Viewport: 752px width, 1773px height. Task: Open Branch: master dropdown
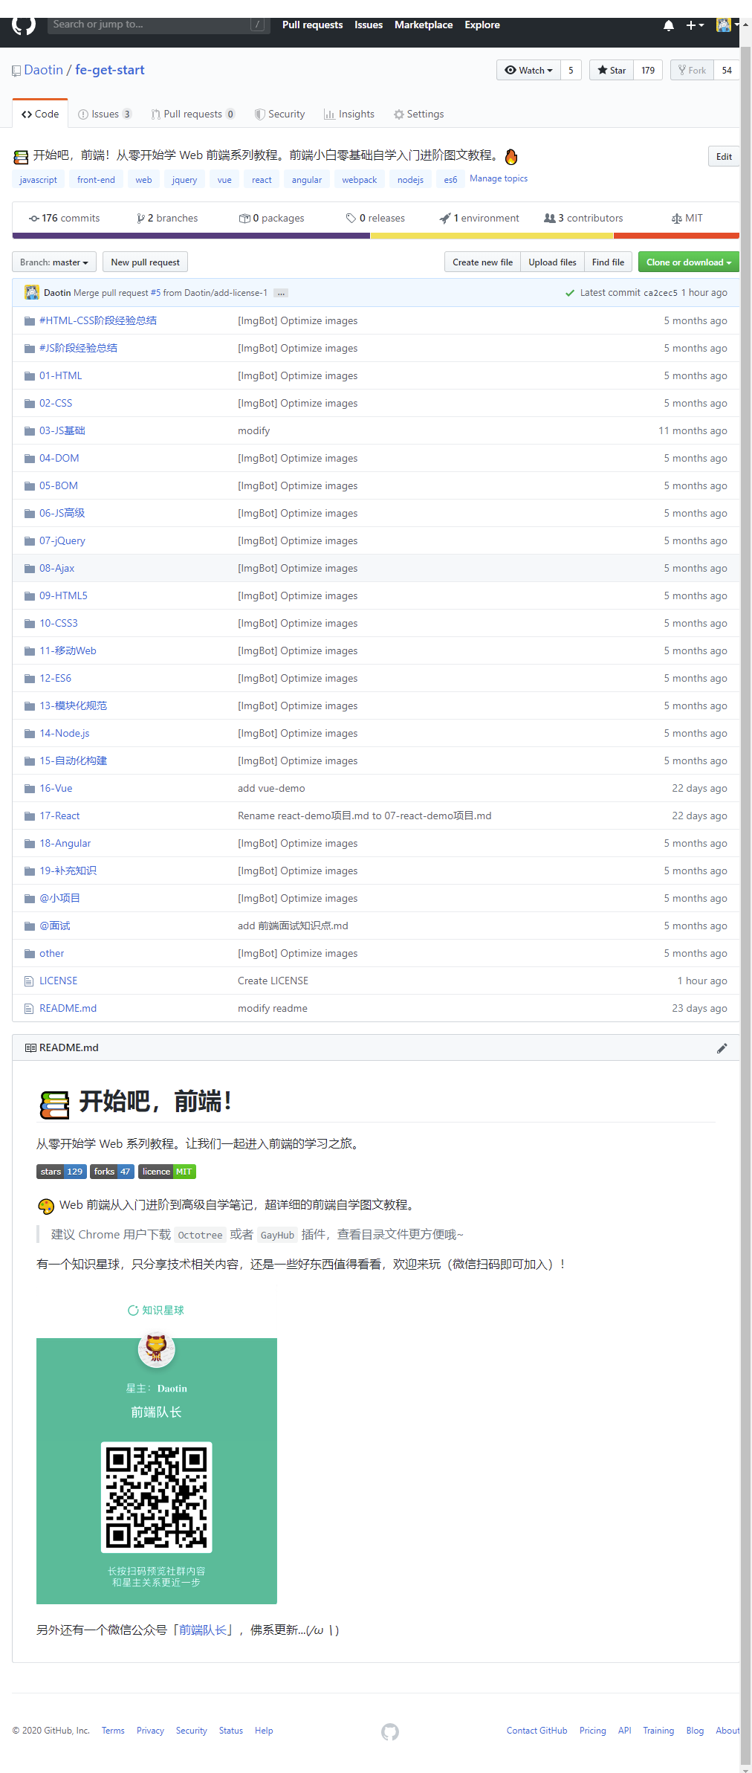54,262
